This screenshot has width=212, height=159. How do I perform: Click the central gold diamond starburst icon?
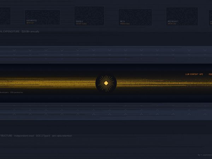[x=106, y=83]
